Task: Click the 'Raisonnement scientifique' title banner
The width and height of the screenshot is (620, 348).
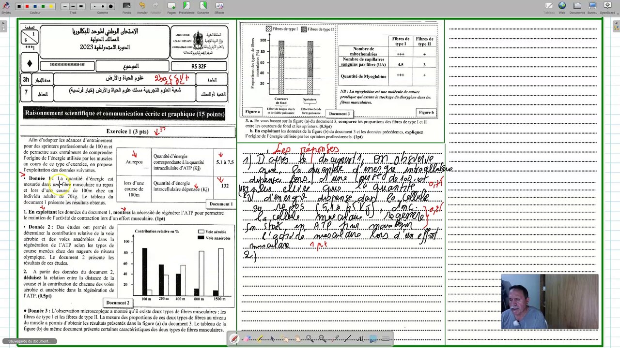Action: [x=124, y=114]
